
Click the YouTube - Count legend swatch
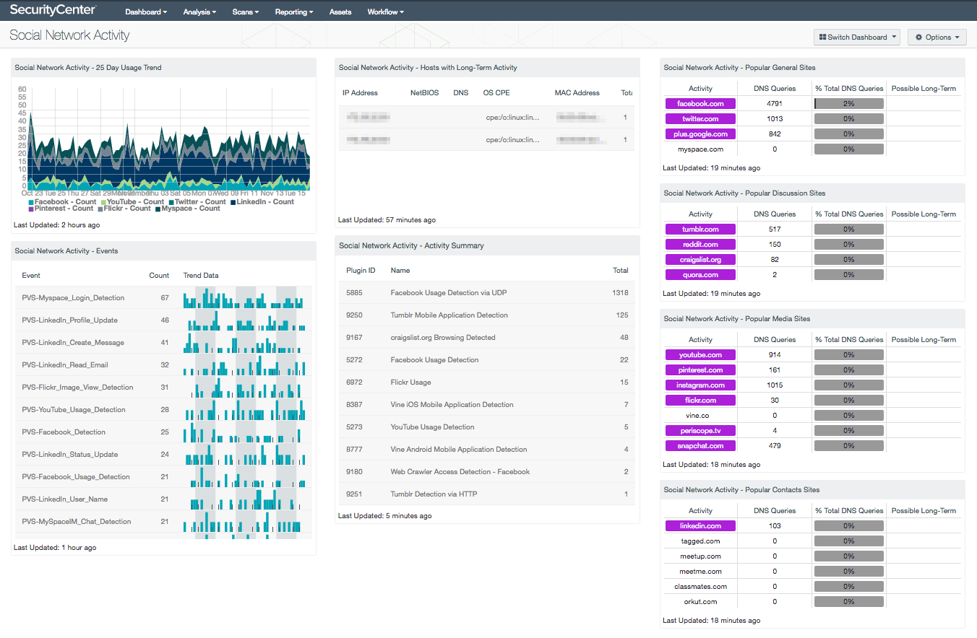click(x=103, y=203)
